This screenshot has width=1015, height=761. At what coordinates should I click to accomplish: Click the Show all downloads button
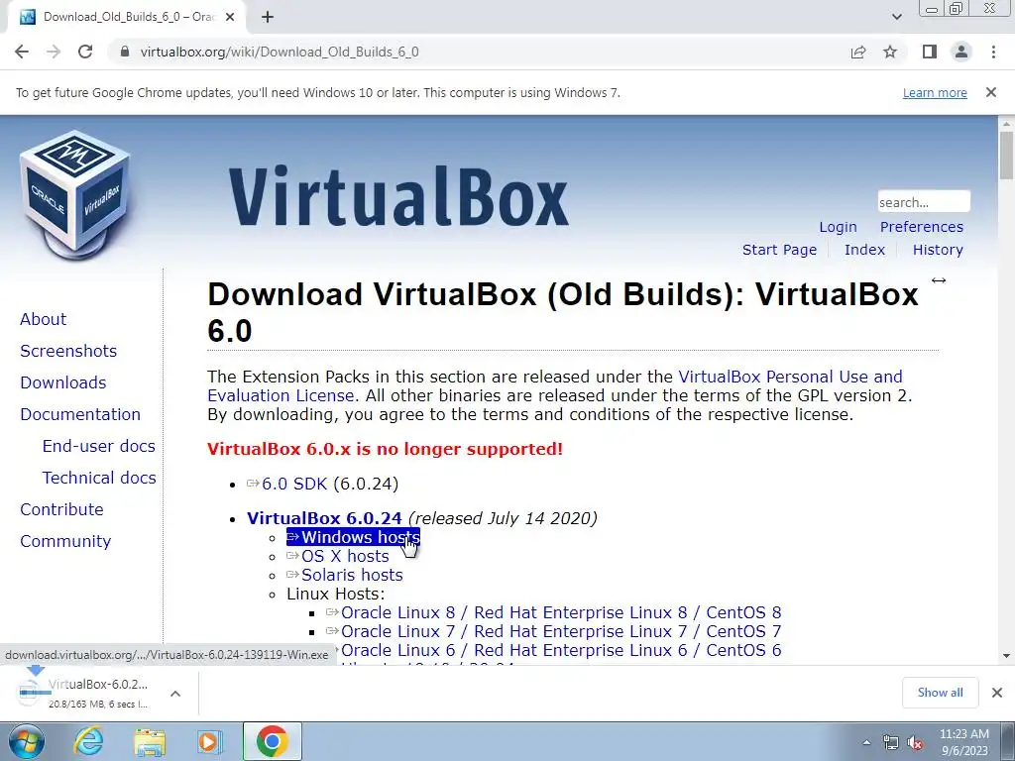pyautogui.click(x=940, y=693)
